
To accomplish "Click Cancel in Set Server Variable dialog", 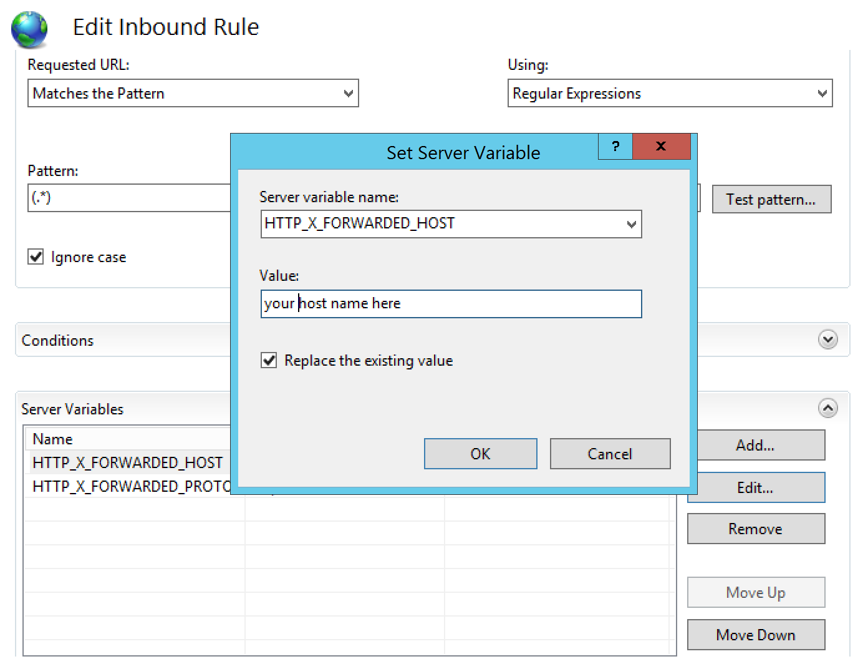I will [610, 454].
